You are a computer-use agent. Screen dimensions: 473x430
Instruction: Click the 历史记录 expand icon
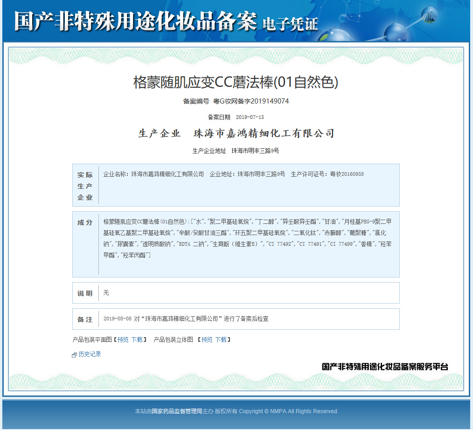click(x=74, y=355)
